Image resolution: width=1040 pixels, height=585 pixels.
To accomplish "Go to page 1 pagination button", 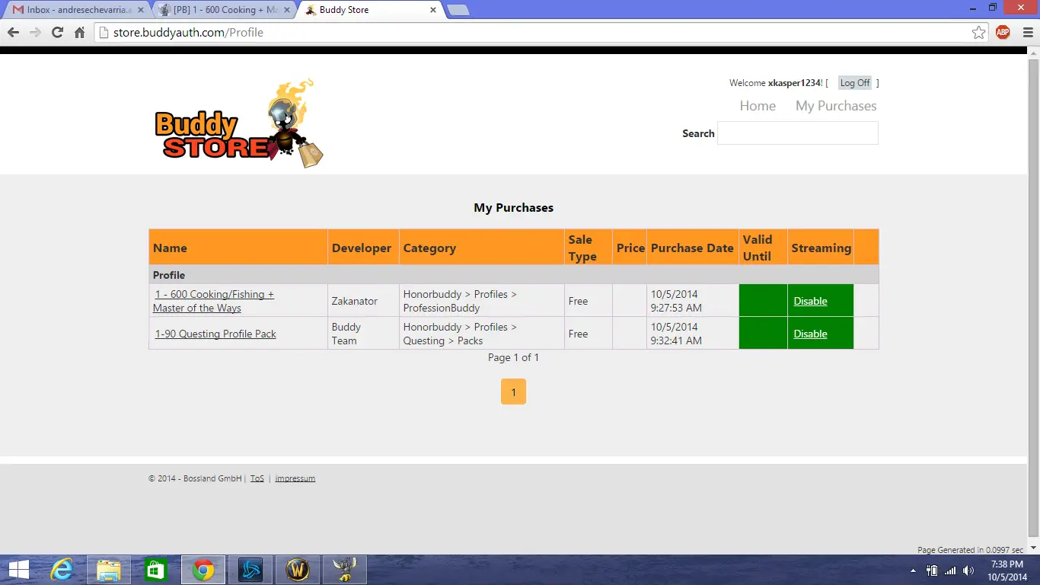I will tap(513, 392).
